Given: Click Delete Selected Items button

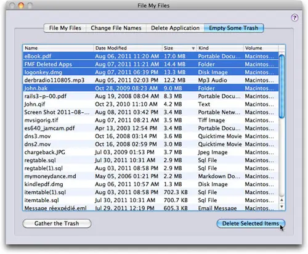Looking at the screenshot, I should (251, 223).
